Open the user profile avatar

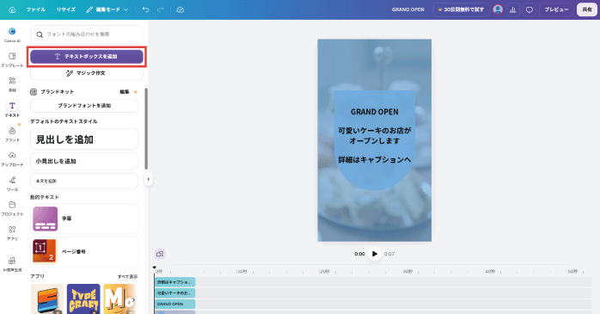click(x=498, y=9)
